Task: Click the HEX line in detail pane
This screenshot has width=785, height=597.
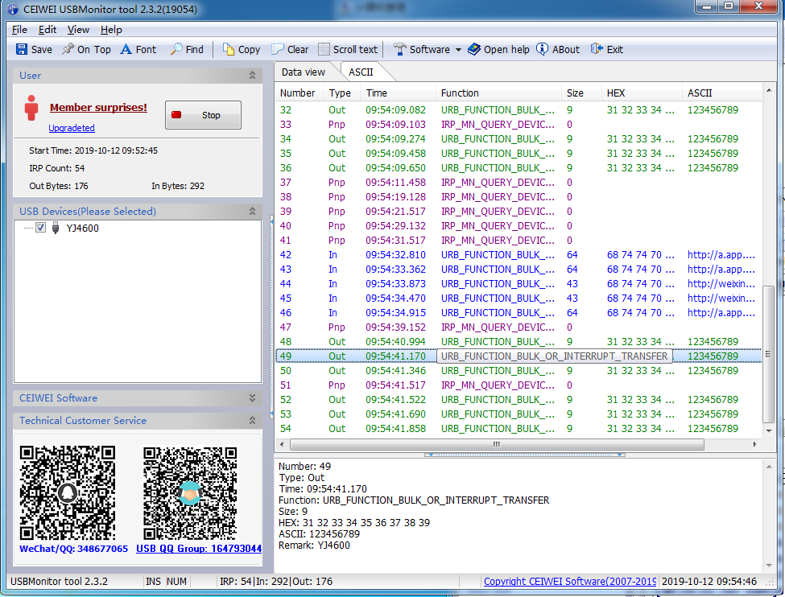Action: click(x=354, y=522)
